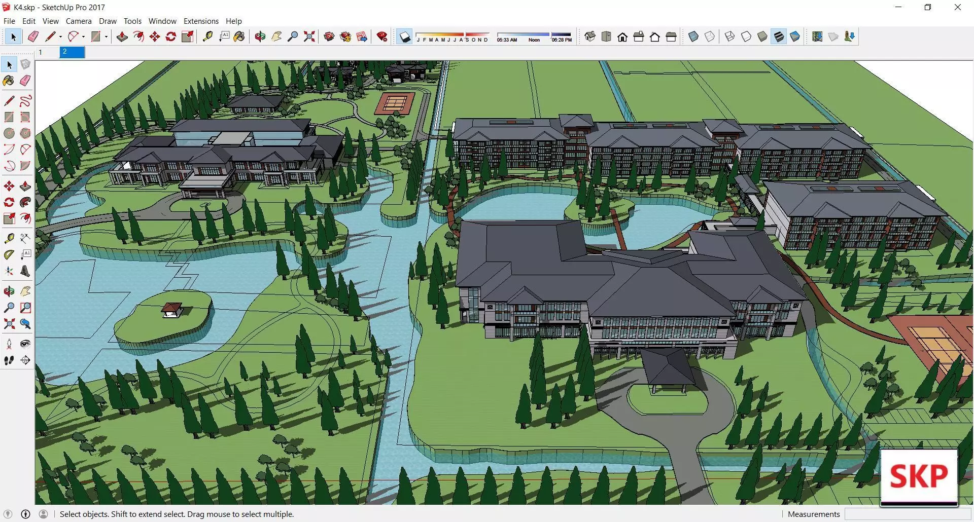
Task: Choose the 3D Text tool
Action: 25,271
